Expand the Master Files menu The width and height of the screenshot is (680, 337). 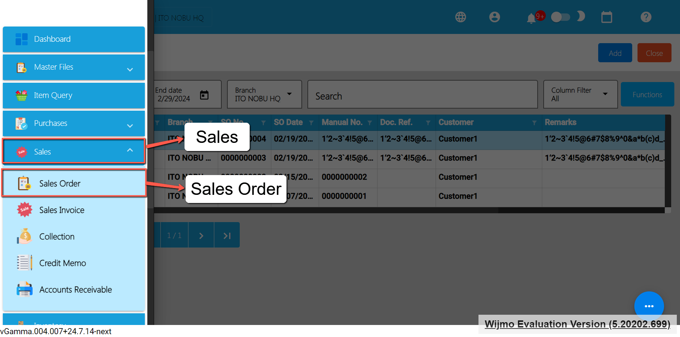[74, 67]
